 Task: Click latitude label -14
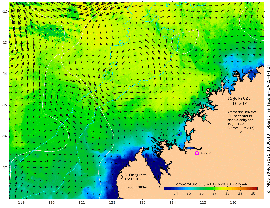click(5, 74)
